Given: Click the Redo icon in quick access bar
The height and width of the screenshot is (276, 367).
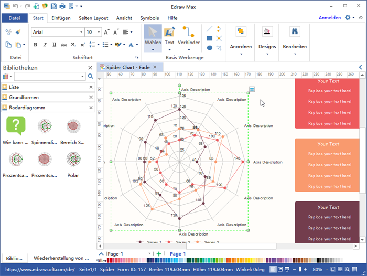Looking at the screenshot, I should coord(27,6).
